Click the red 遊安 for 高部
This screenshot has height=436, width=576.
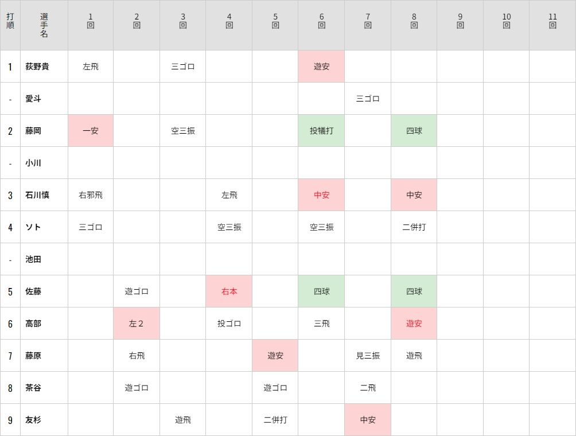(414, 324)
